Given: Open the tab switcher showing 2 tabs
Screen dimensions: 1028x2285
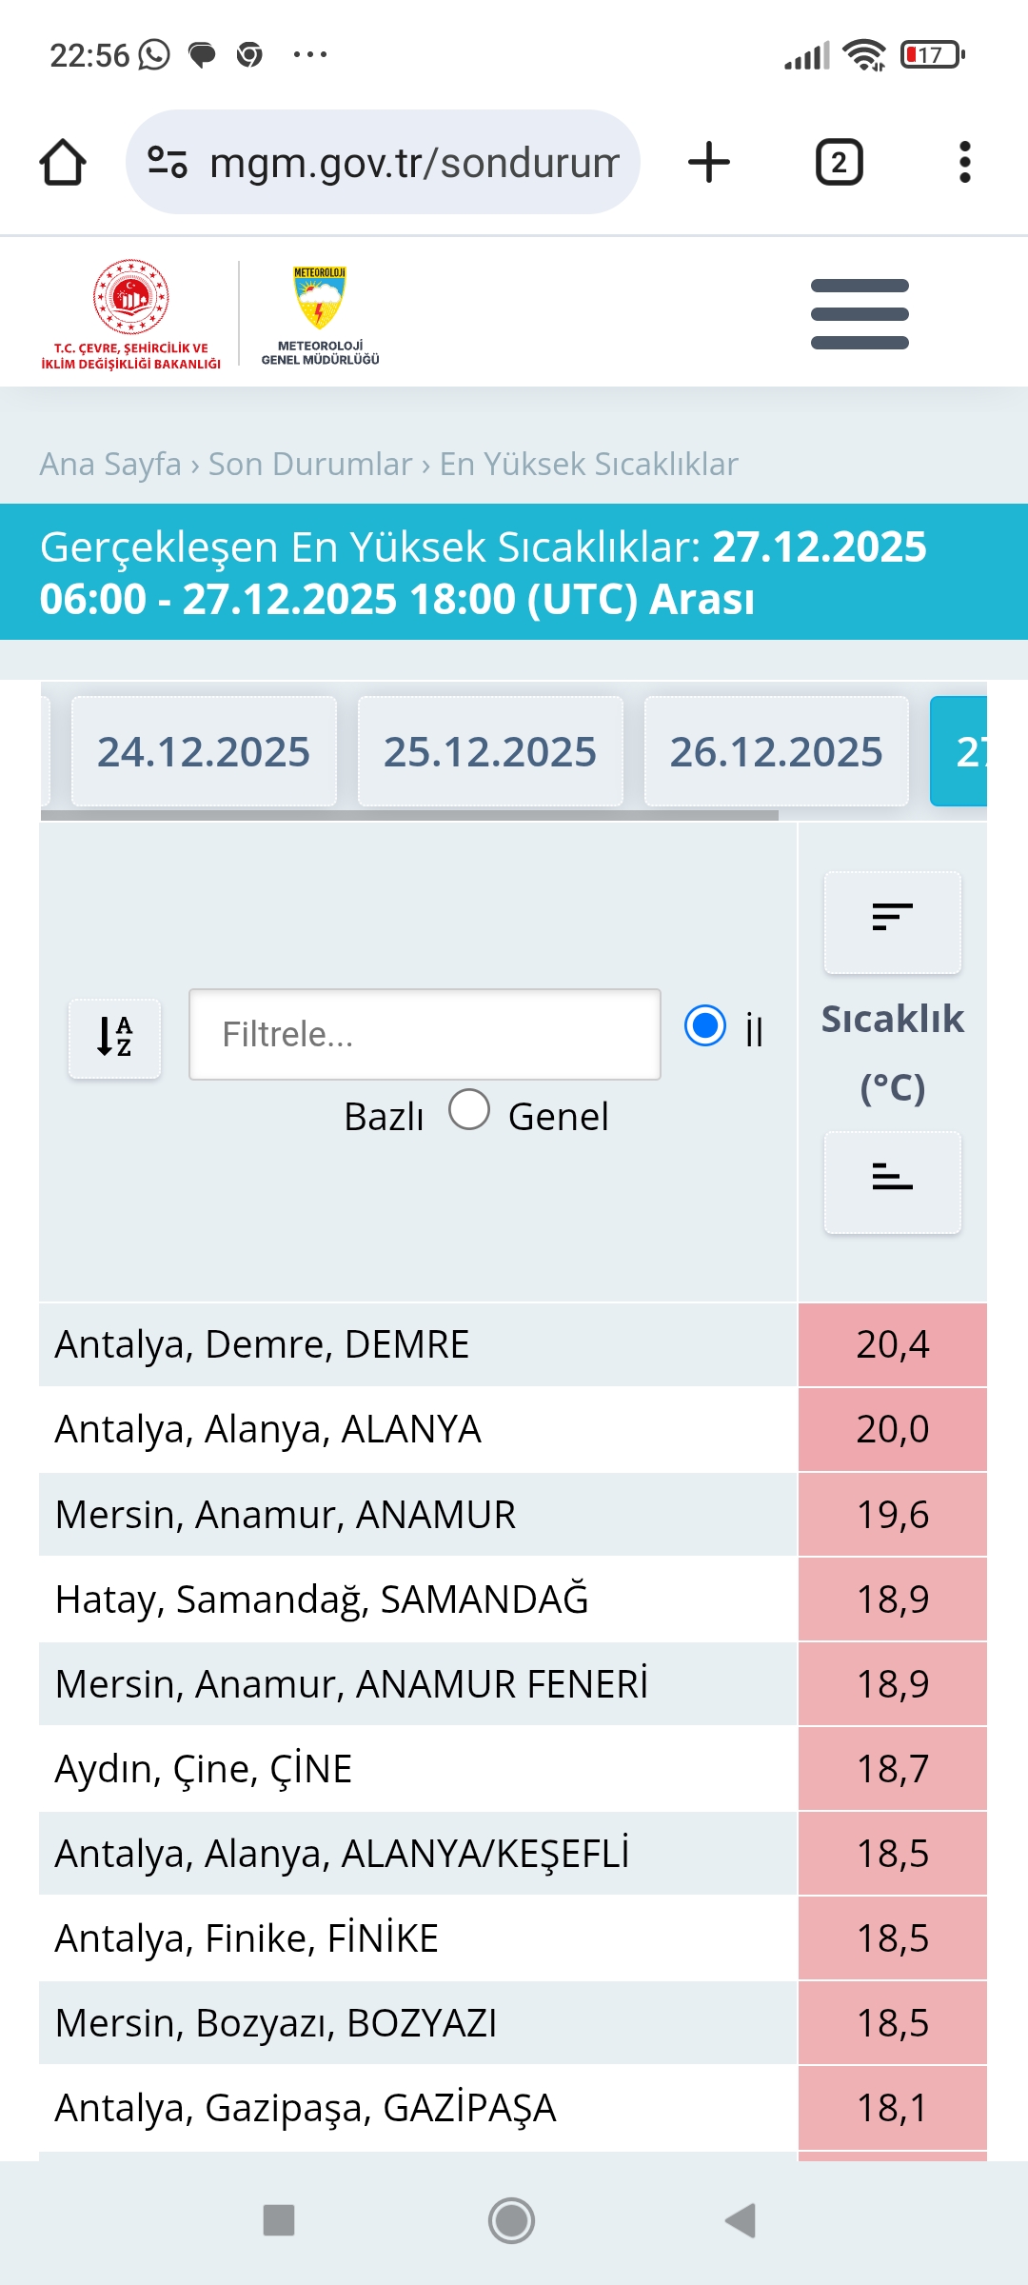Looking at the screenshot, I should tap(840, 162).
